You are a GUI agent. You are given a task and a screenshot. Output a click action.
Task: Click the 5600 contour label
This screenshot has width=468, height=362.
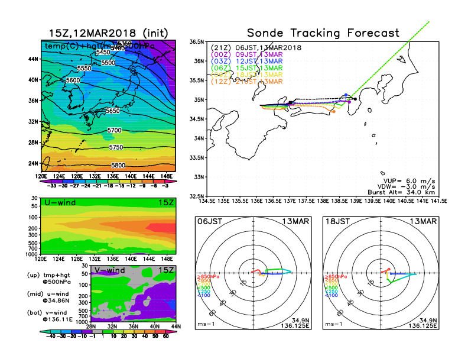73,80
